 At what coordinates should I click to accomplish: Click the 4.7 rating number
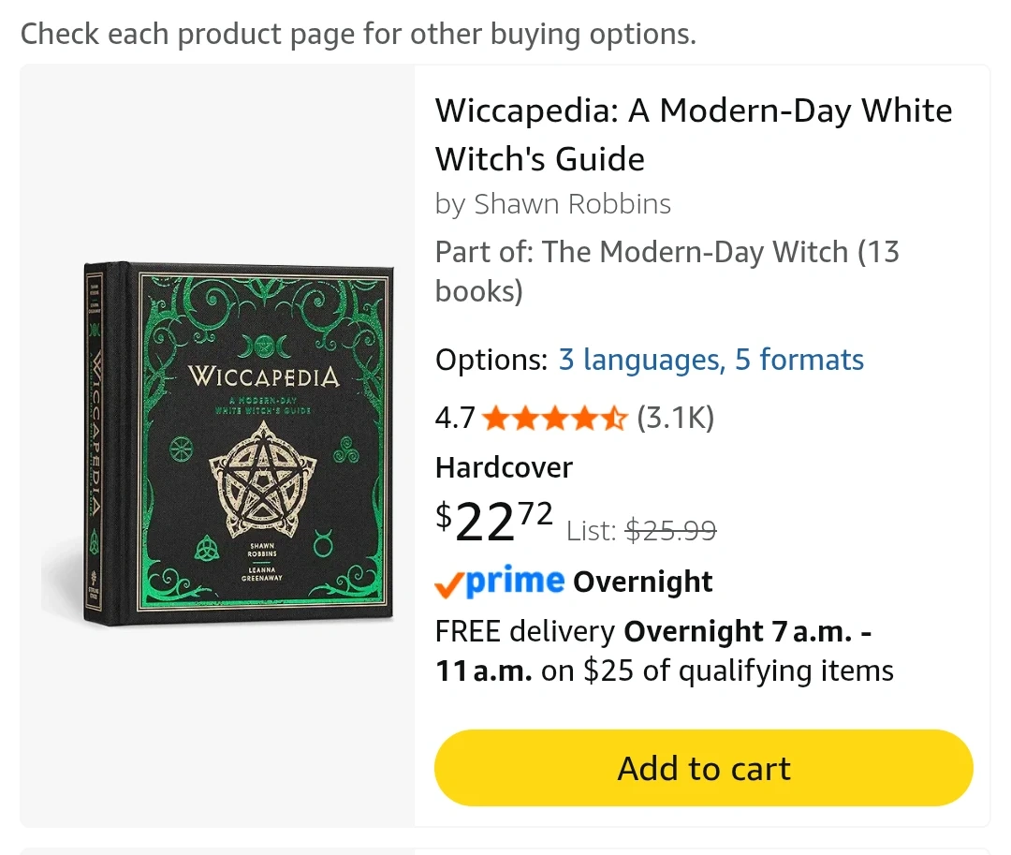[x=455, y=418]
